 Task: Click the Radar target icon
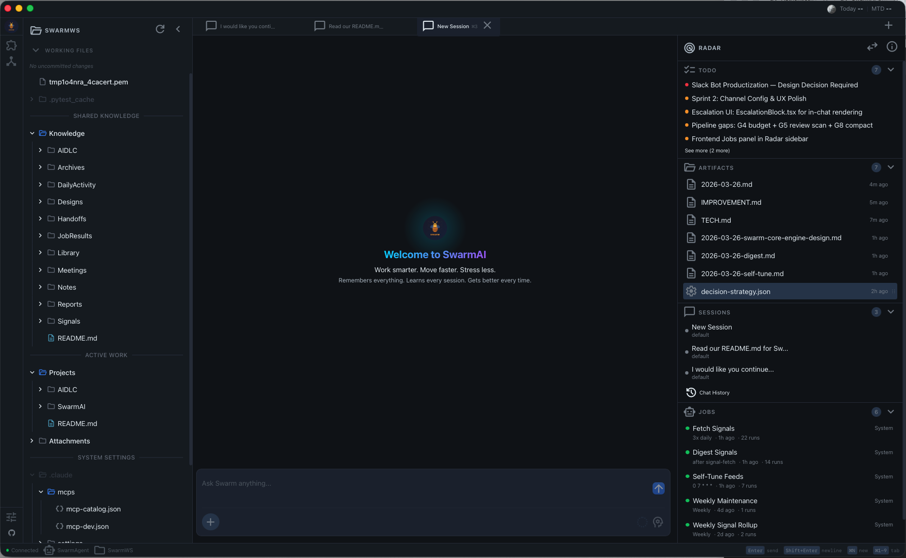point(689,48)
